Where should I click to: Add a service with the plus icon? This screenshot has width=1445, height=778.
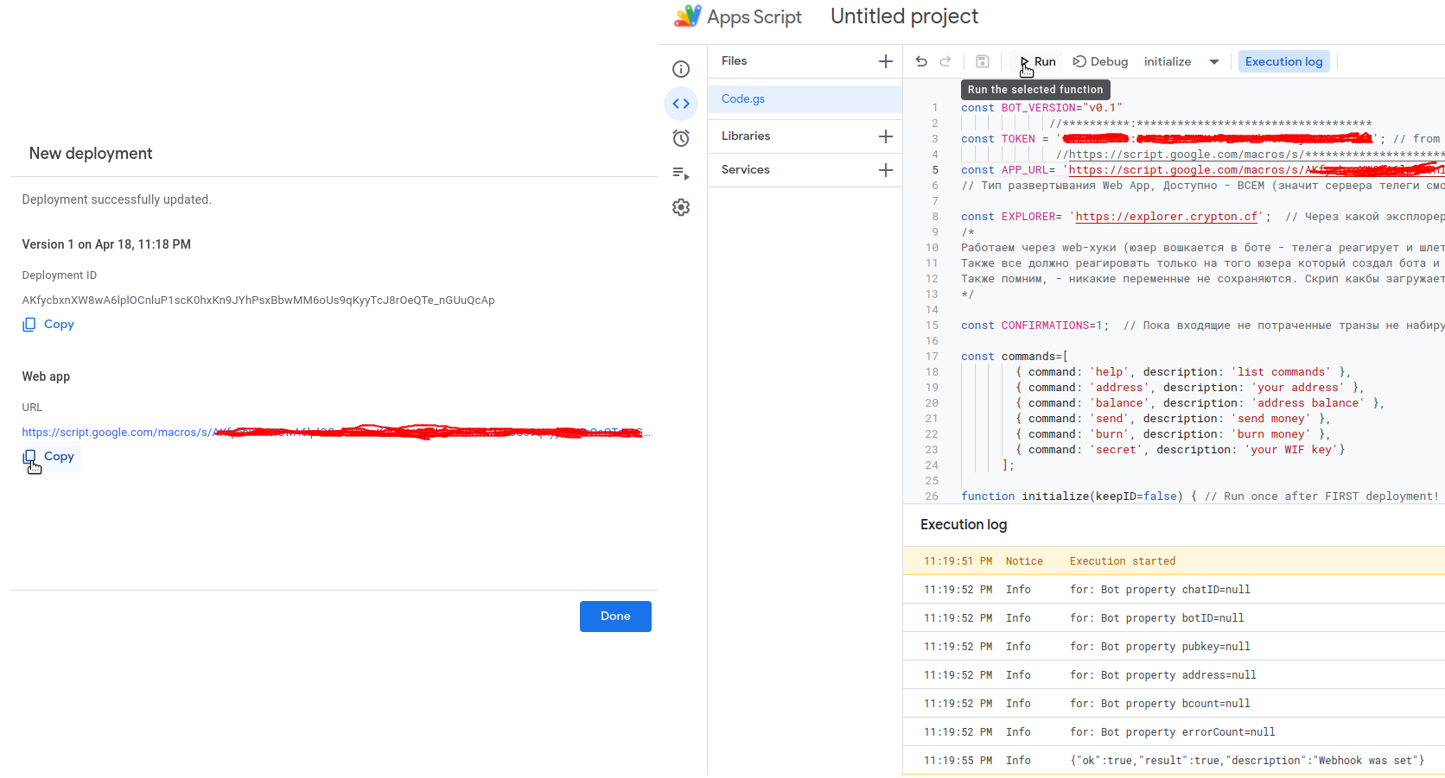885,170
